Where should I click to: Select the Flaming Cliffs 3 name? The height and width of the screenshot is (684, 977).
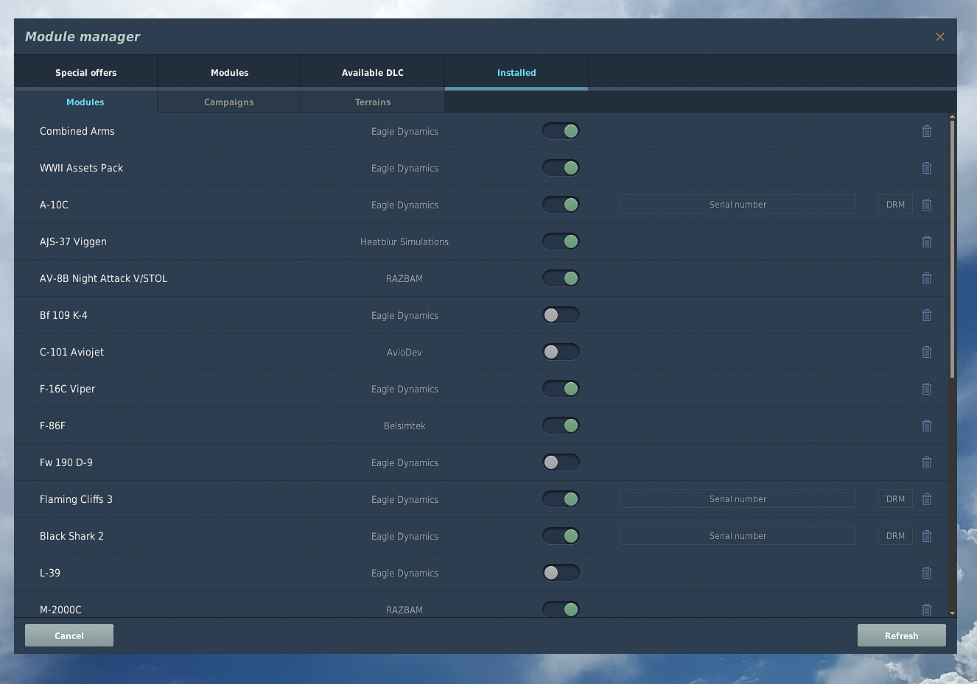click(x=76, y=499)
